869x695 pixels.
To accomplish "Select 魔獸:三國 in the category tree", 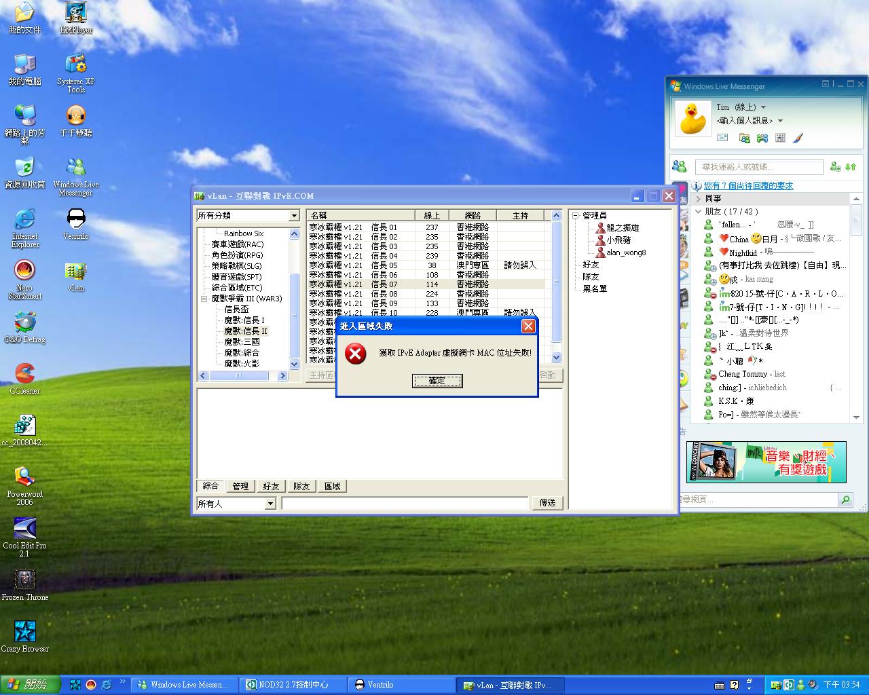I will pyautogui.click(x=242, y=342).
